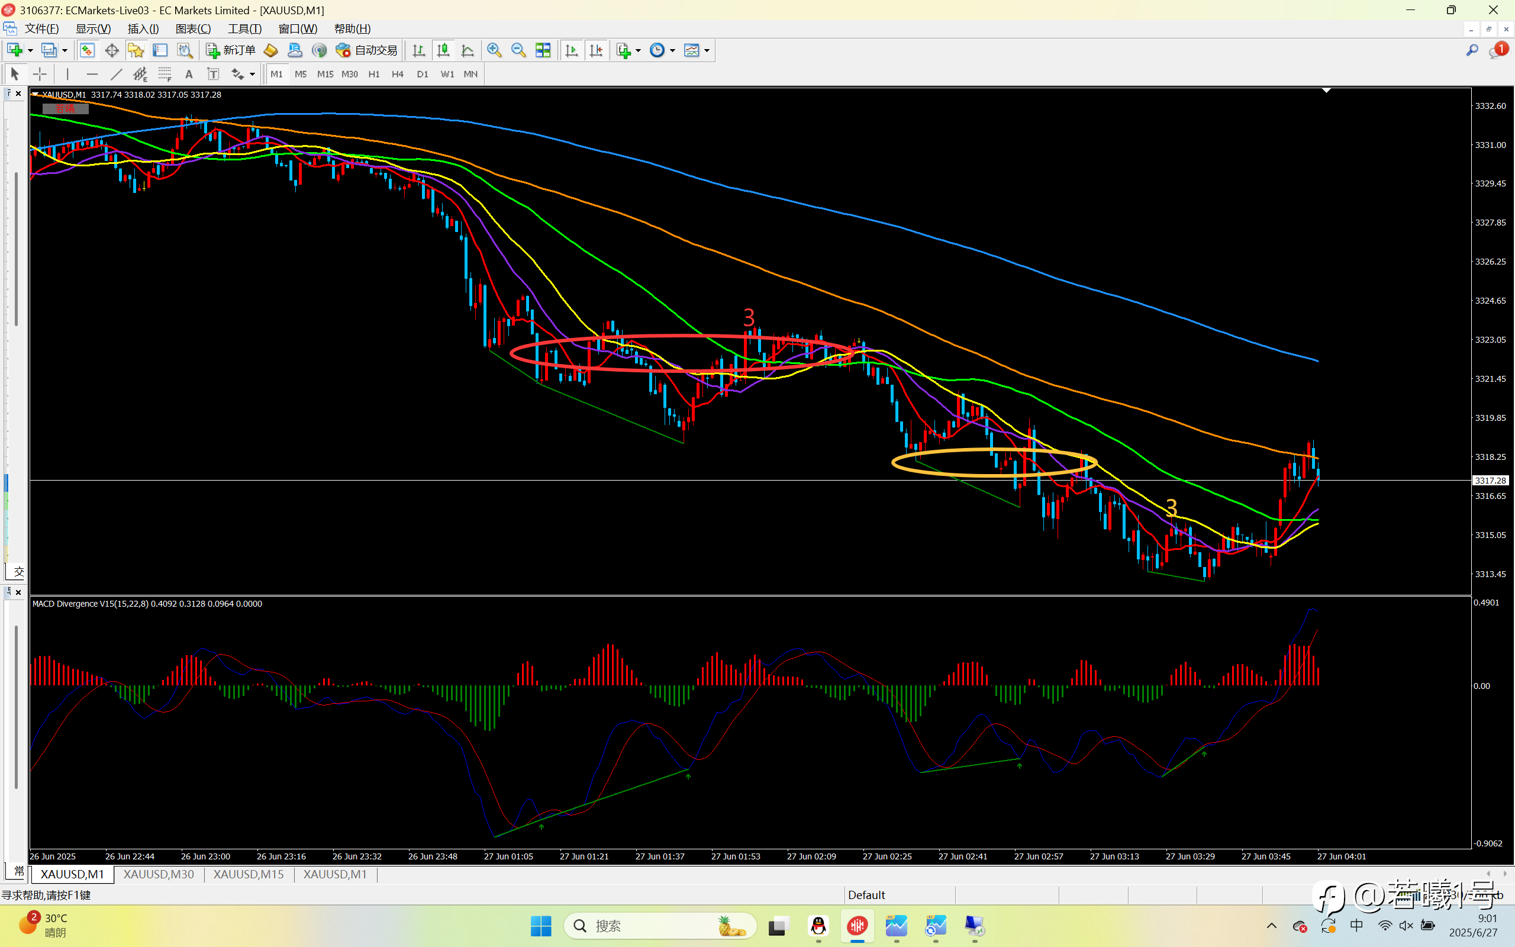Viewport: 1515px width, 947px height.
Task: Zoom out on the chart
Action: (518, 50)
